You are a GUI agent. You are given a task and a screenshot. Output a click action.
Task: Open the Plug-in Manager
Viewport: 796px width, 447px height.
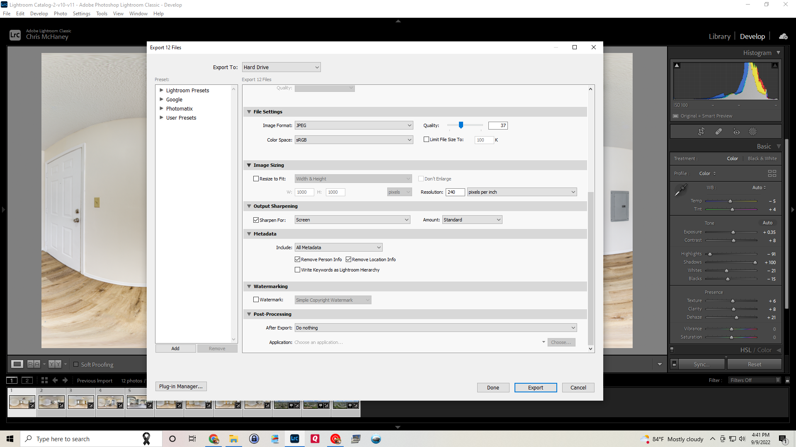pyautogui.click(x=181, y=386)
